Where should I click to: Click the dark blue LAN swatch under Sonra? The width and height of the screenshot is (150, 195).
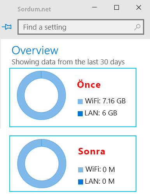coord(80,182)
